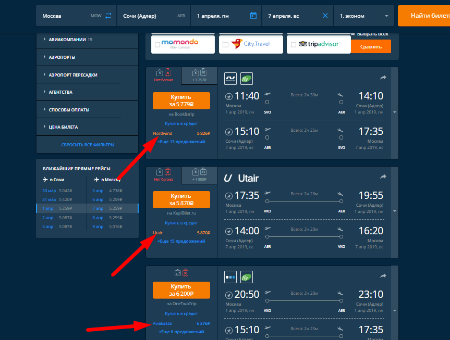Click Nordwind airline logo icon on first ticket
This screenshot has height=340, width=450.
[x=230, y=79]
